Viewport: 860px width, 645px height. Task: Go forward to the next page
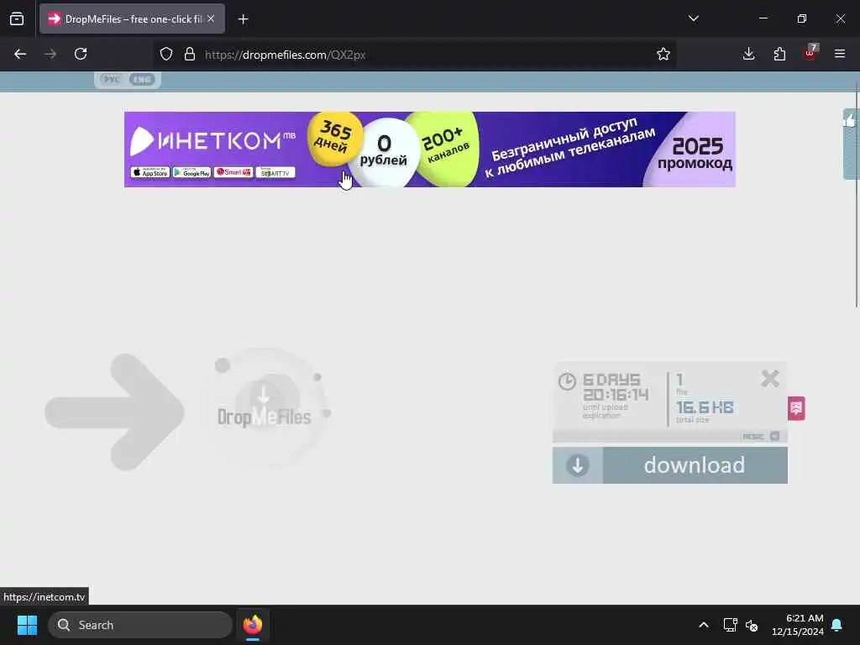(50, 54)
